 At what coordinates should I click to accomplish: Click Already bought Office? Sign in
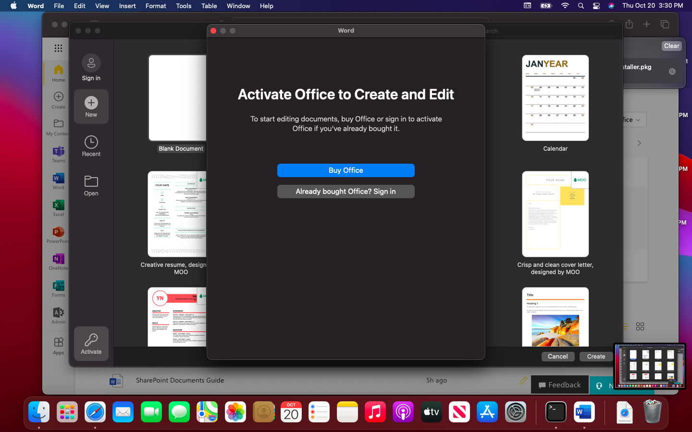click(346, 192)
